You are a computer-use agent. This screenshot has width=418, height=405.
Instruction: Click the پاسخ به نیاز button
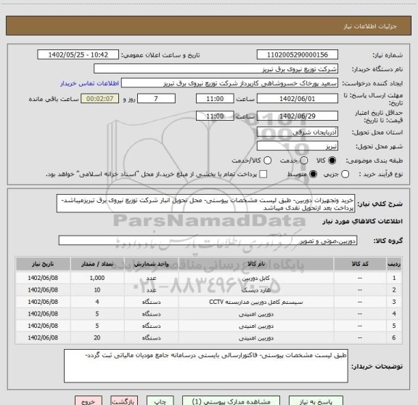point(316,401)
